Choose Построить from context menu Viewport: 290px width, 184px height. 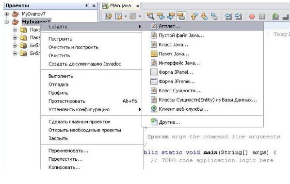(x=91, y=39)
